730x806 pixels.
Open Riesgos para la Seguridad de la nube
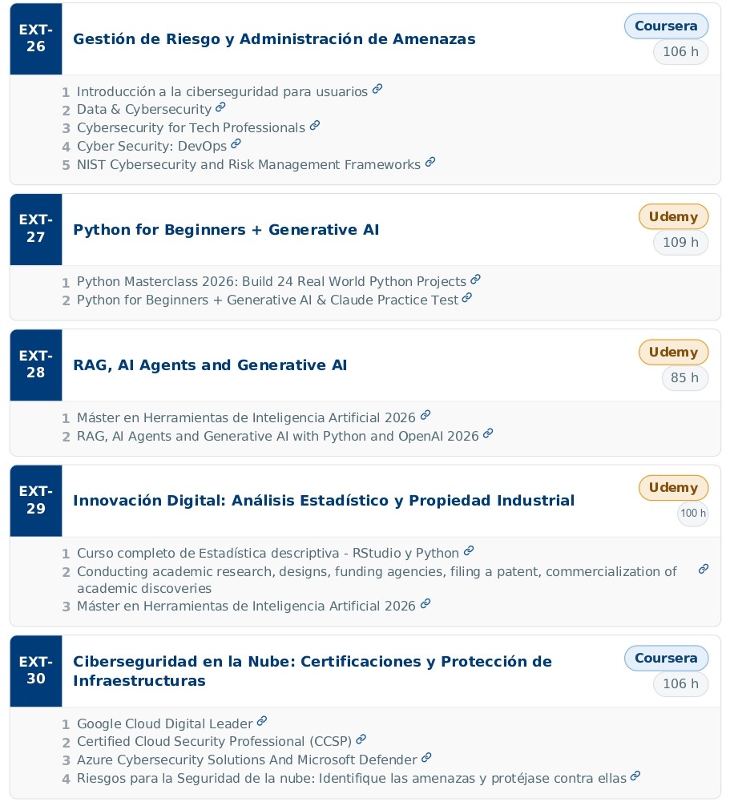tap(352, 778)
